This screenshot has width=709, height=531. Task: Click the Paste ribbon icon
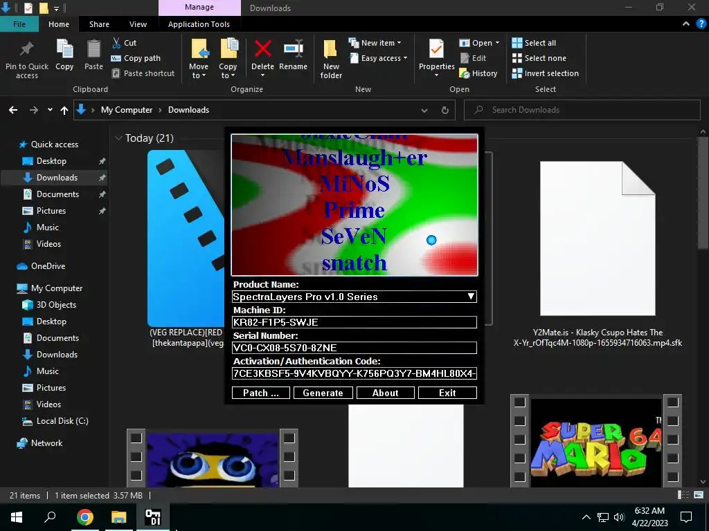[x=93, y=50]
